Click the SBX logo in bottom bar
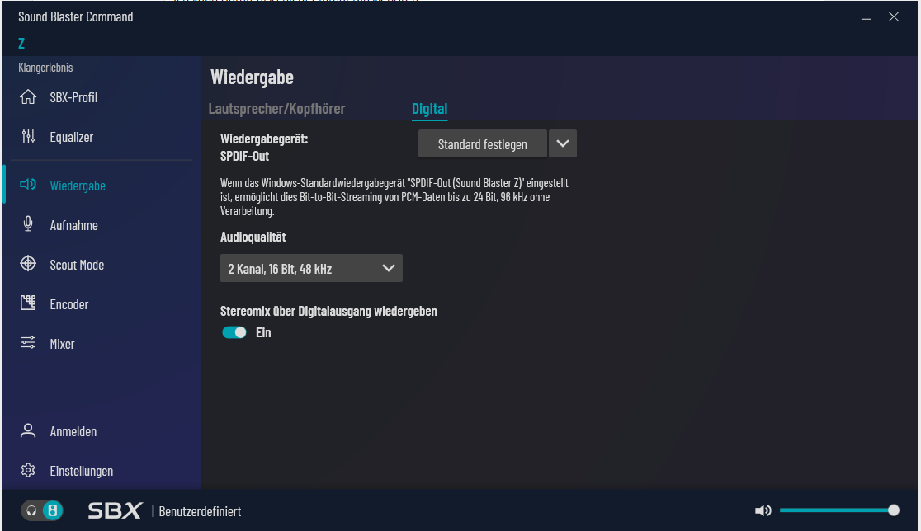 116,510
